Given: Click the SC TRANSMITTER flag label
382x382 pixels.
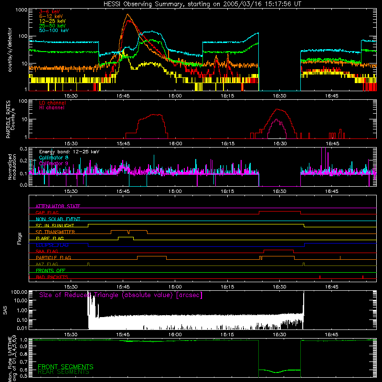Looking at the screenshot, I should (x=55, y=232).
